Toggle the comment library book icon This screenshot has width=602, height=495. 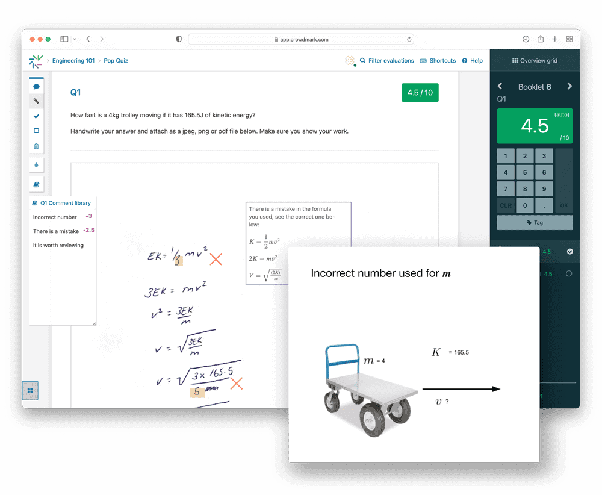pos(36,184)
